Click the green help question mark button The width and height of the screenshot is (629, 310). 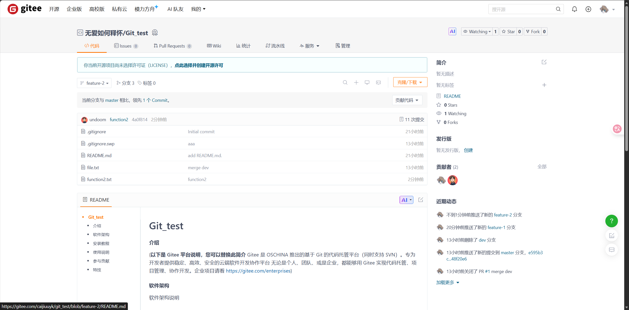pos(611,221)
